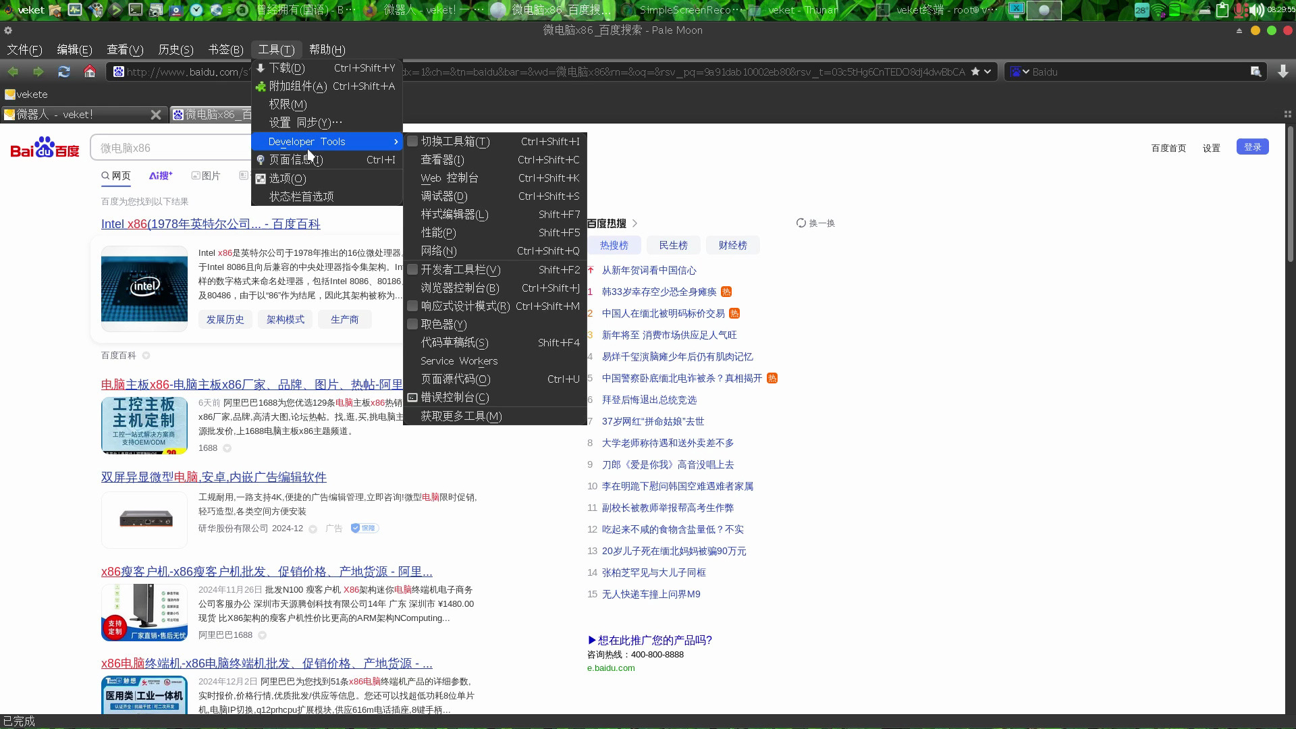
Task: Select Service Workers menu entry
Action: [x=495, y=361]
